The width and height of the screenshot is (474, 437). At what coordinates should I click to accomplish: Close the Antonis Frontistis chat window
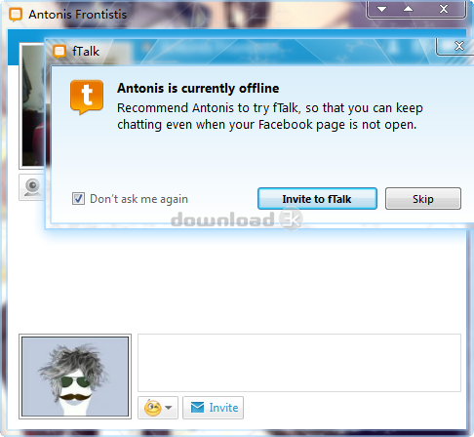pyautogui.click(x=444, y=9)
